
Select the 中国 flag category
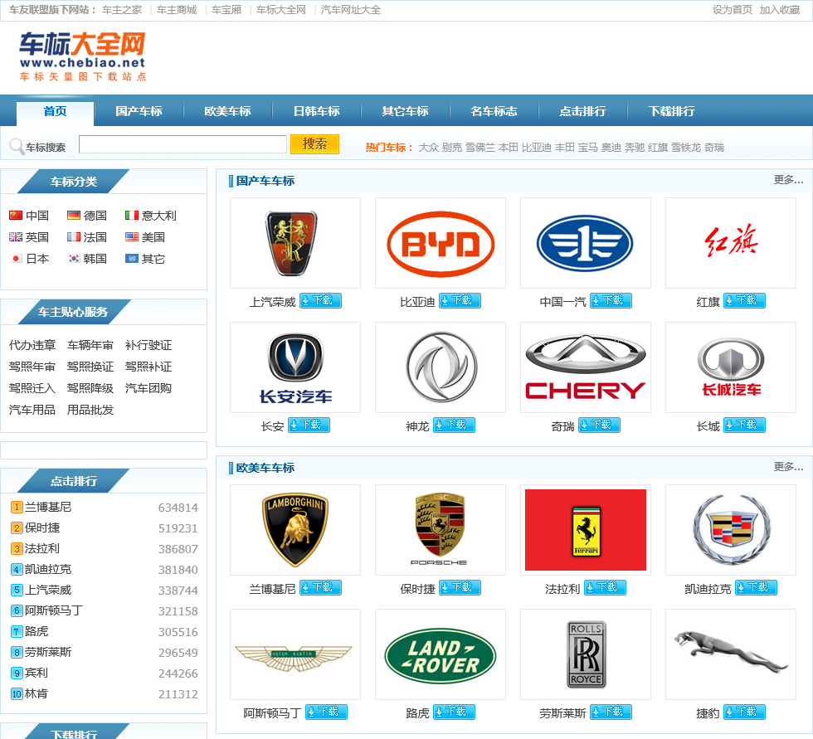(29, 216)
